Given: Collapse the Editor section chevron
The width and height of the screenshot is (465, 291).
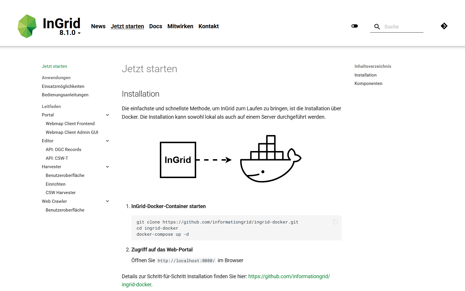Looking at the screenshot, I should coord(108,141).
